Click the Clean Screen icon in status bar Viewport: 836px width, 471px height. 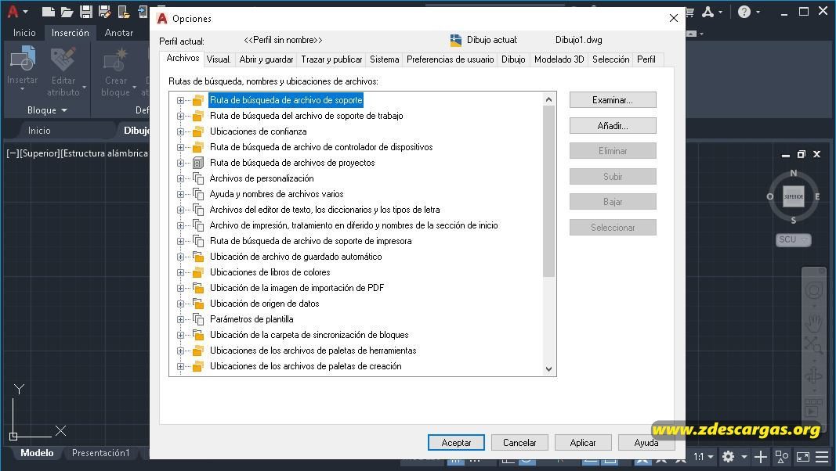click(x=803, y=457)
